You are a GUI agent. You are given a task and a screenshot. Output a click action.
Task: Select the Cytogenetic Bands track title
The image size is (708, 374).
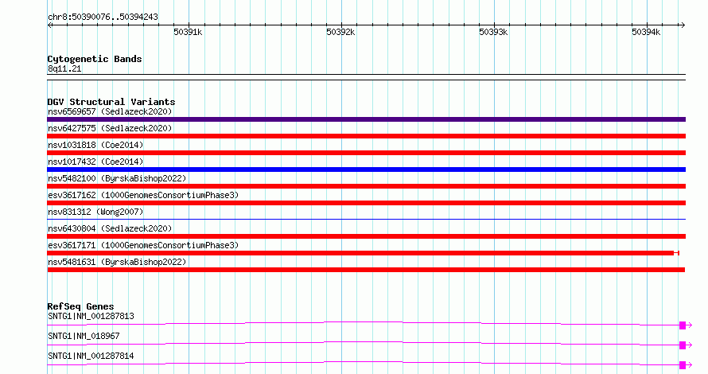click(95, 59)
